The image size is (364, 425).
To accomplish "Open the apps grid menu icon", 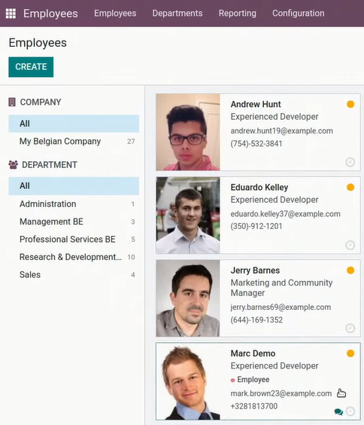I will (11, 14).
